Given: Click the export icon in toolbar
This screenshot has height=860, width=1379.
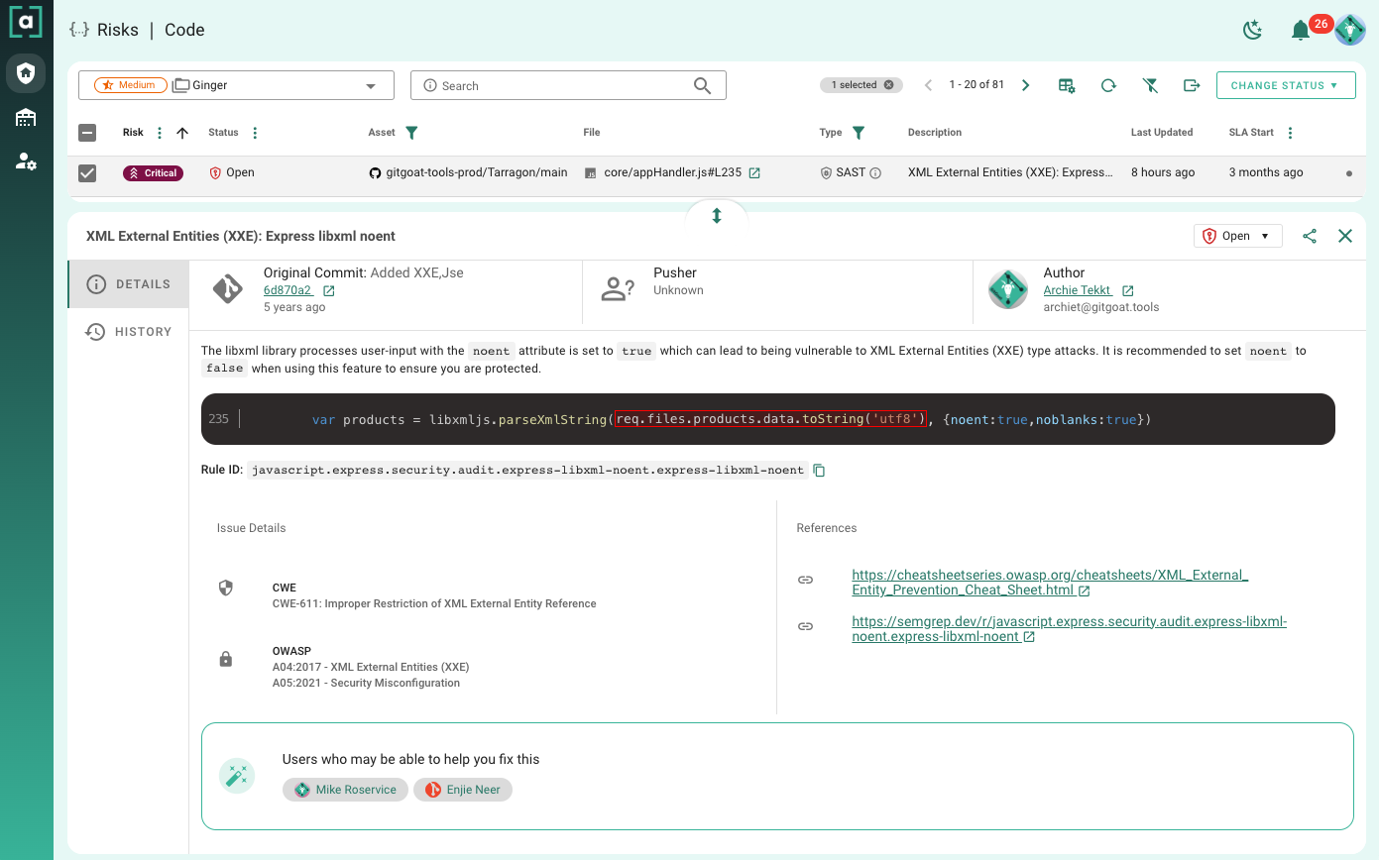Looking at the screenshot, I should pos(1192,86).
